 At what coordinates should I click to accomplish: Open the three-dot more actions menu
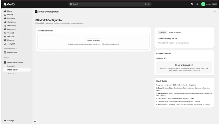coord(215,12)
